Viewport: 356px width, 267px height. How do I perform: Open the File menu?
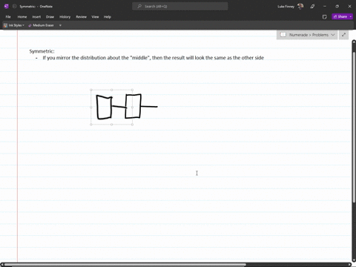(x=8, y=17)
